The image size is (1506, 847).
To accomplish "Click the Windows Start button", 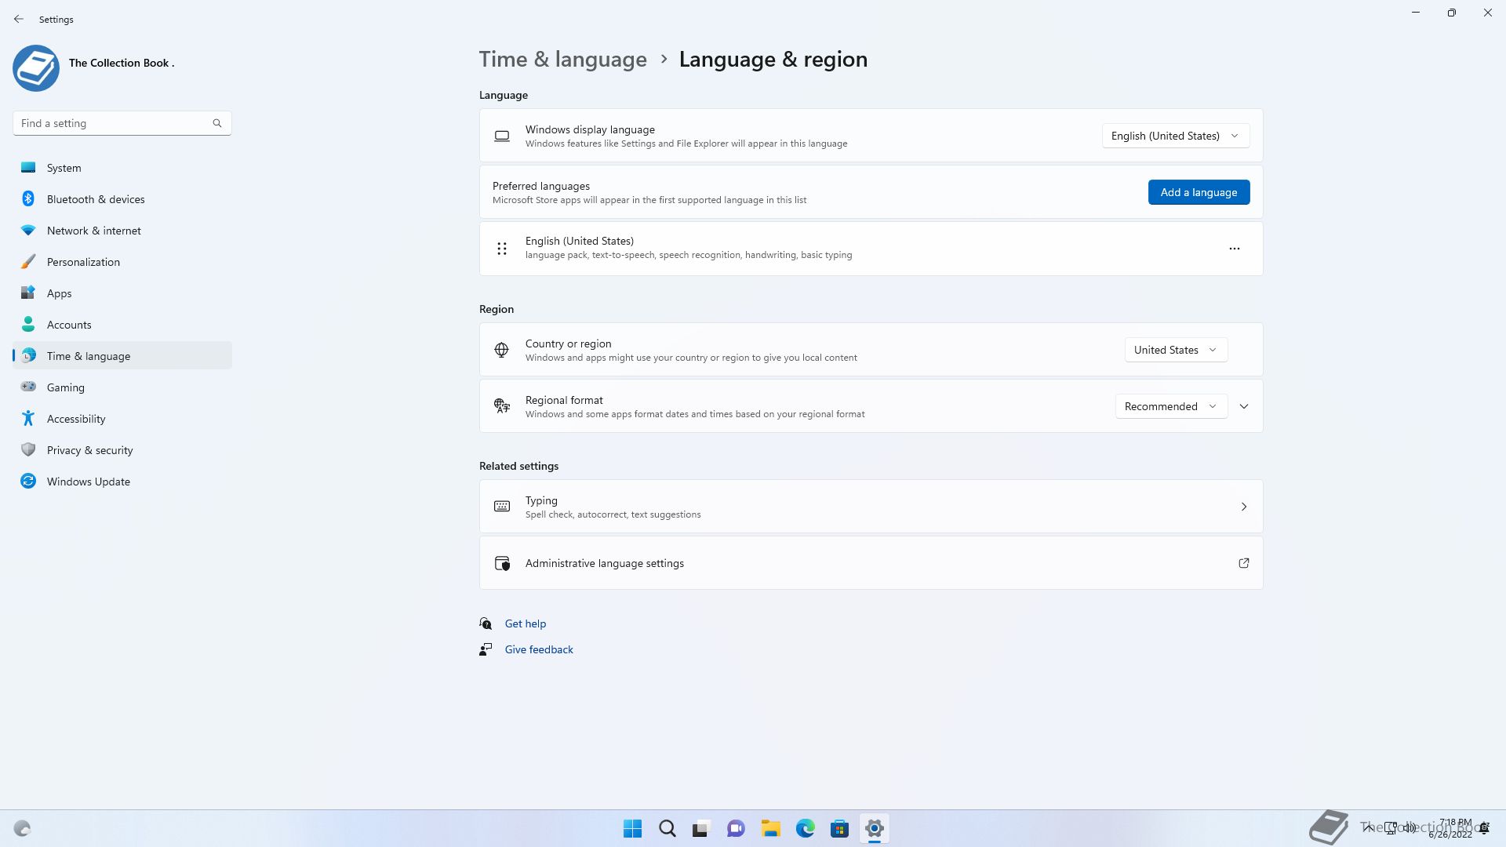I will click(x=632, y=828).
